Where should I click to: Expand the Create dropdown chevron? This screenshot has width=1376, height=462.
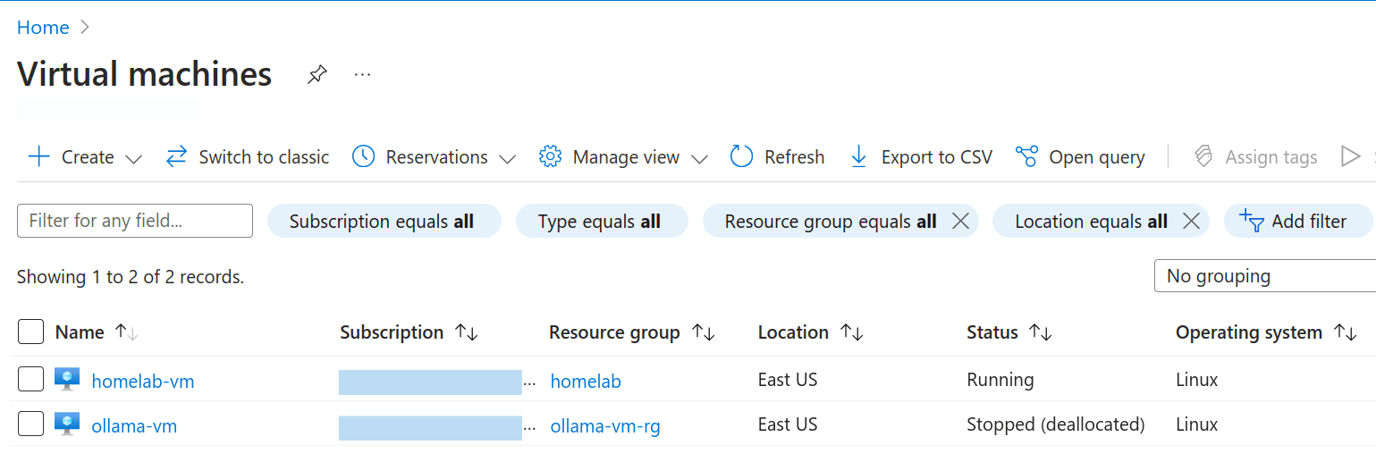pyautogui.click(x=133, y=159)
